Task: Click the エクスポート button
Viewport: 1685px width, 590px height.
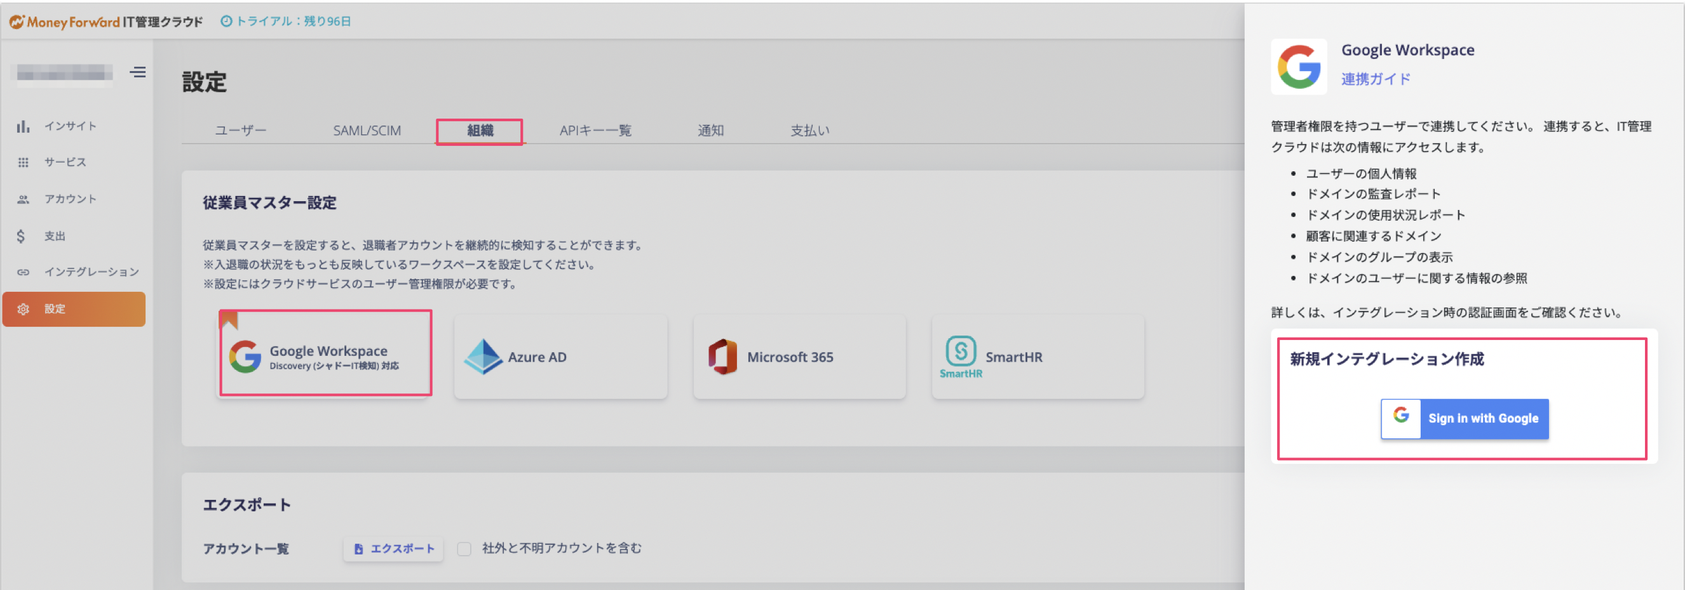Action: click(x=393, y=549)
